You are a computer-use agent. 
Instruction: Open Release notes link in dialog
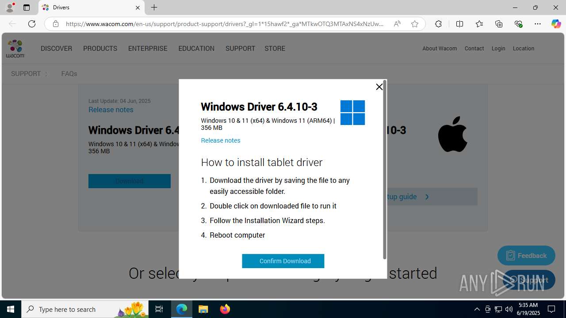click(x=221, y=140)
